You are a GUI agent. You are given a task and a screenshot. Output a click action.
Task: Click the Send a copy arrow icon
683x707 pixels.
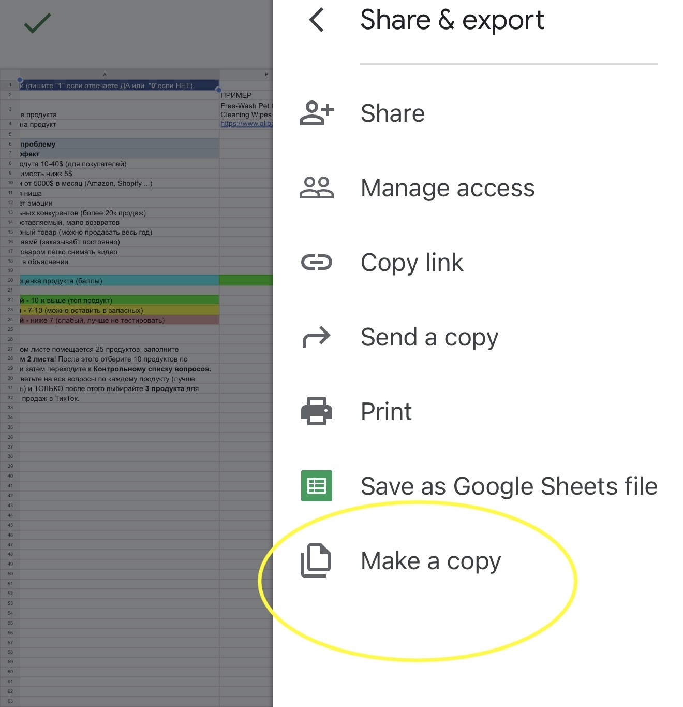click(316, 337)
